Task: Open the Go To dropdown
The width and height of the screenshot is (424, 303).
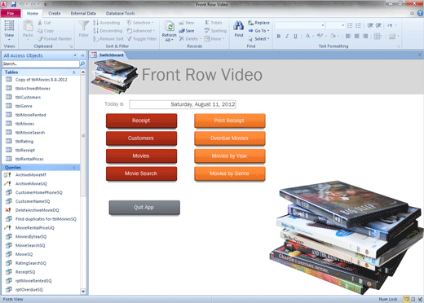Action: pyautogui.click(x=258, y=31)
